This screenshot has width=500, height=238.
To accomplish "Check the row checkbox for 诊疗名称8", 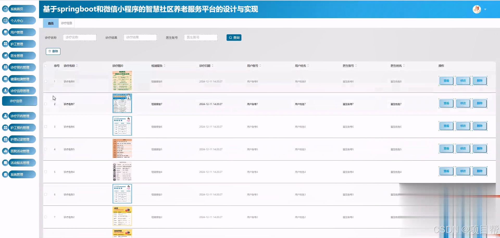I will click(x=46, y=81).
